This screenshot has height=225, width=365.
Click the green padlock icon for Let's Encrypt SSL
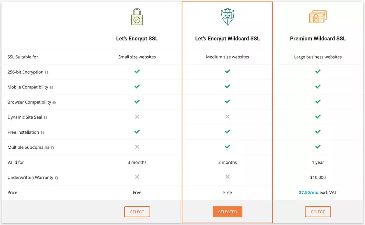pos(137,17)
